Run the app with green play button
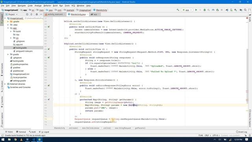Viewport: 252px width, 142px height. click(x=196, y=10)
